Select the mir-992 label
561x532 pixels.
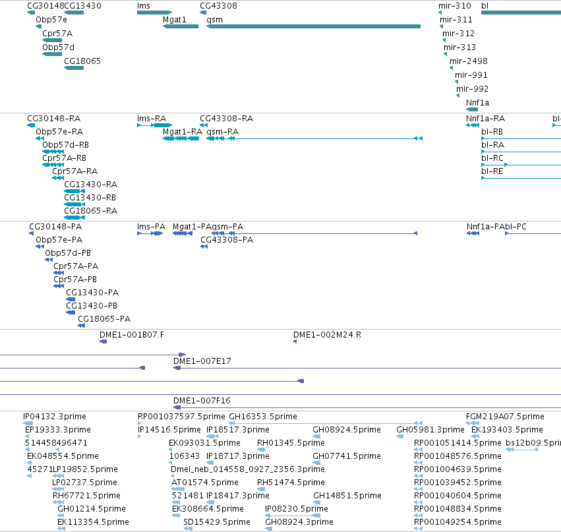pos(472,89)
